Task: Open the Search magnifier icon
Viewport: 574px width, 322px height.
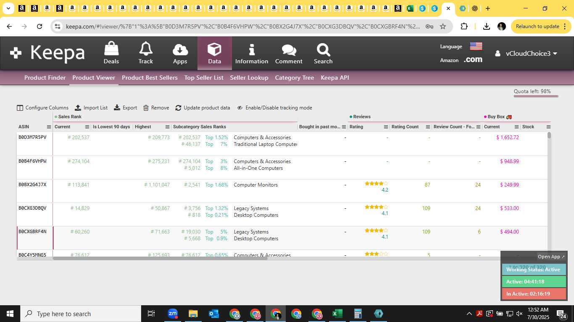Action: coord(323,53)
